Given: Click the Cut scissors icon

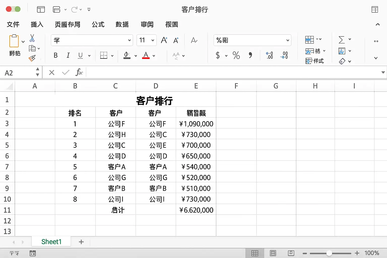Looking at the screenshot, I should point(32,38).
